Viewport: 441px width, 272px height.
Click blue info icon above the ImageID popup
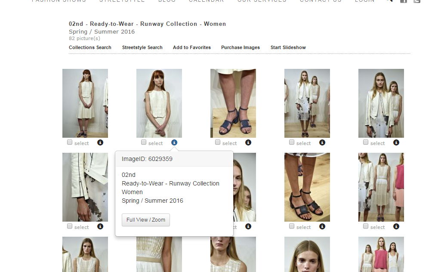(174, 142)
